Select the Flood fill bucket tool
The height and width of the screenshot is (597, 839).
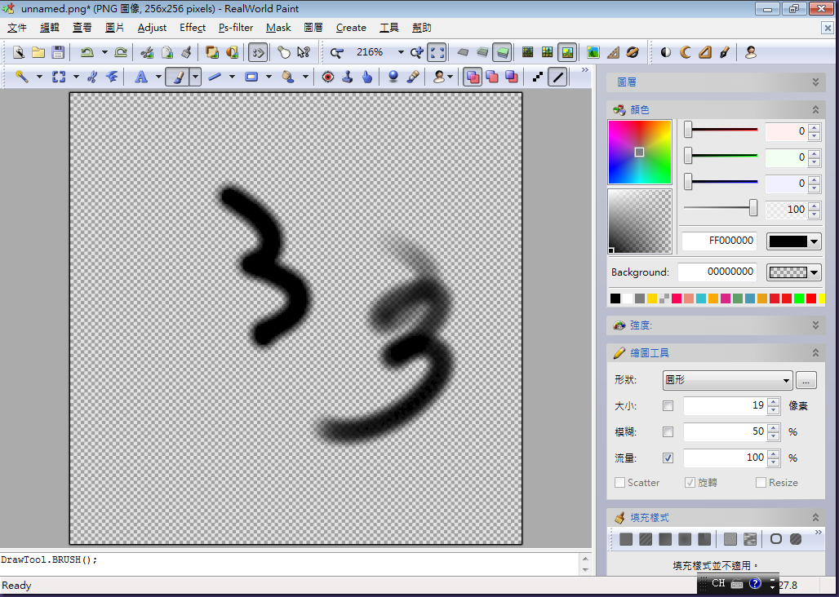288,77
